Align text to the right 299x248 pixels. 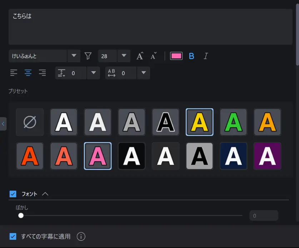(42, 73)
